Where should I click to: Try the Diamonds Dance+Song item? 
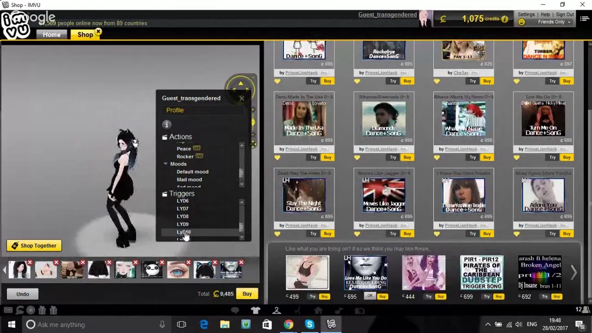click(393, 157)
